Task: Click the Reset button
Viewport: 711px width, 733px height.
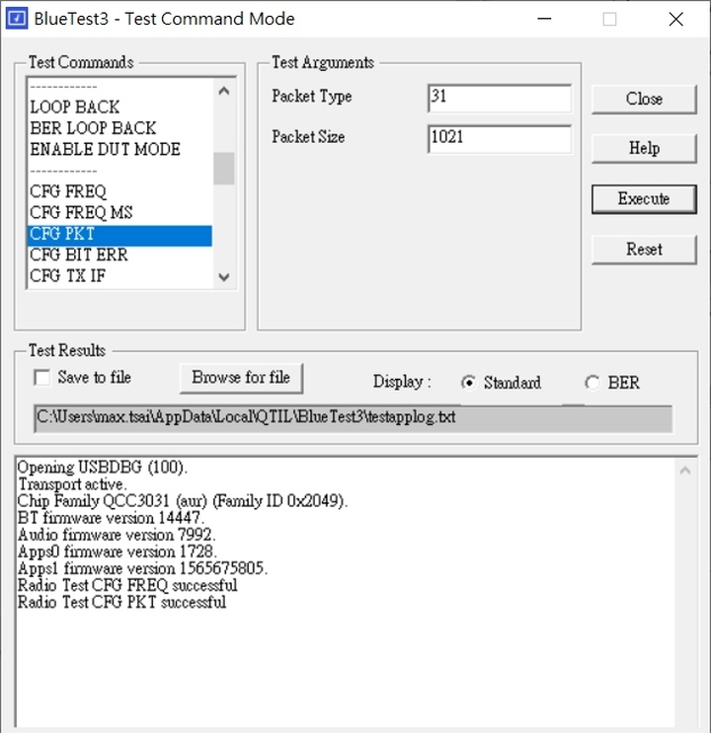Action: pos(644,250)
